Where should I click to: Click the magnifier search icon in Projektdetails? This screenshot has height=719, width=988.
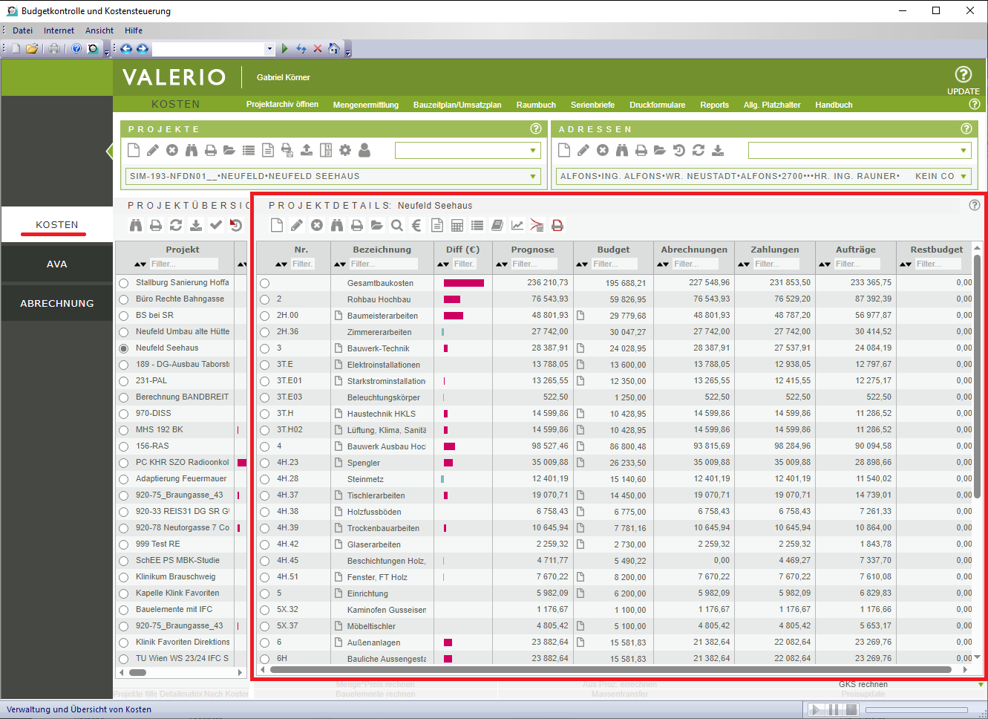(x=397, y=225)
